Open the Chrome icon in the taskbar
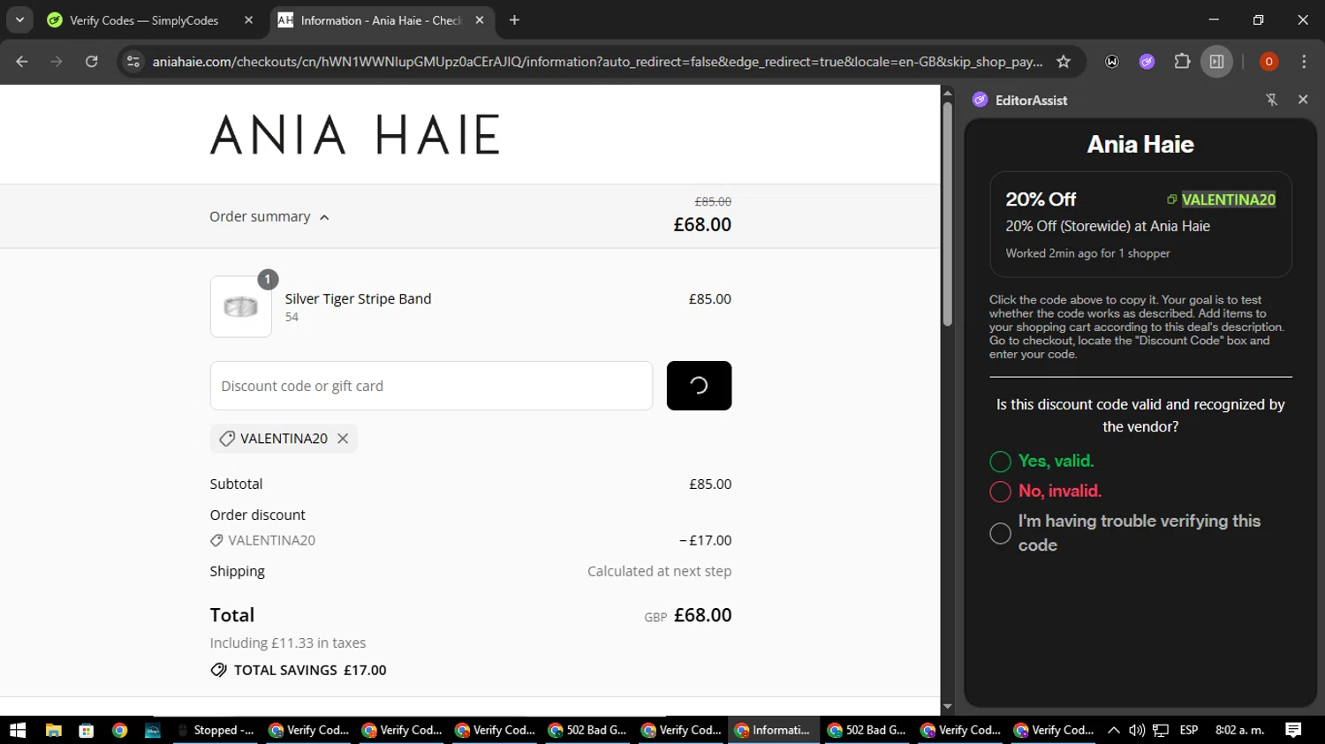 [119, 730]
